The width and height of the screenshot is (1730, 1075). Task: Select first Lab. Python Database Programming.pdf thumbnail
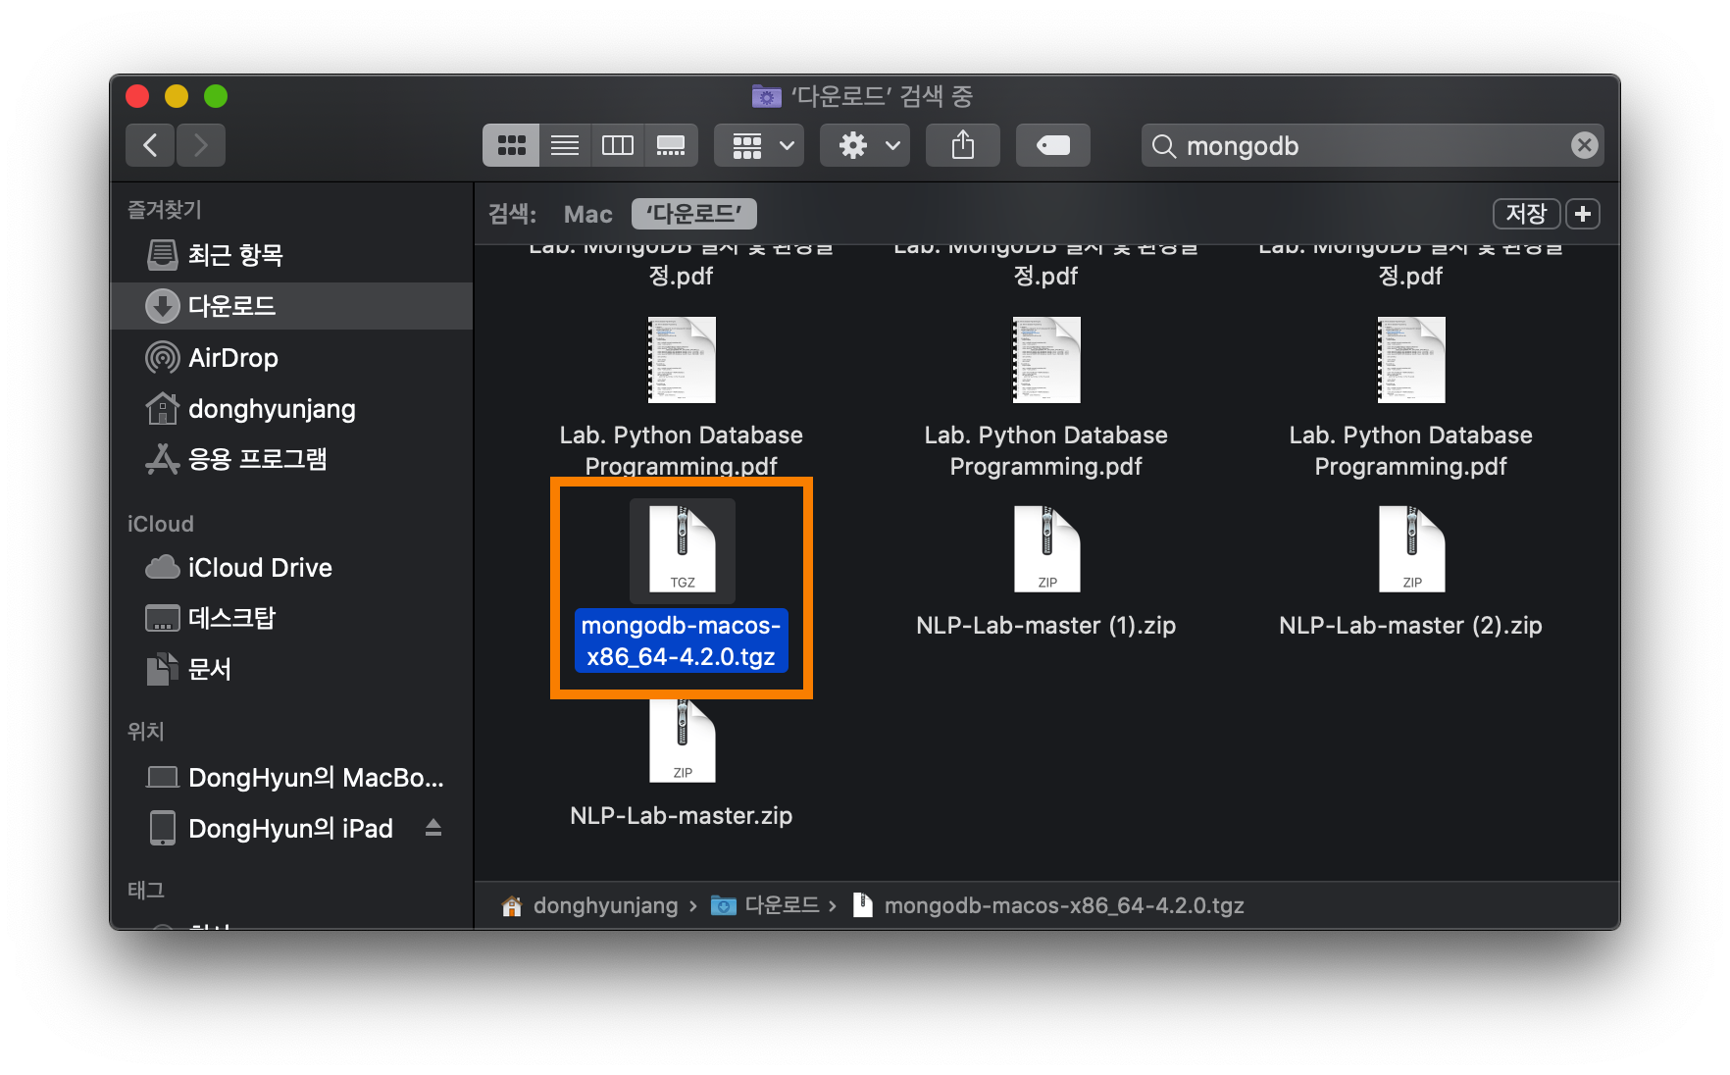(x=683, y=360)
